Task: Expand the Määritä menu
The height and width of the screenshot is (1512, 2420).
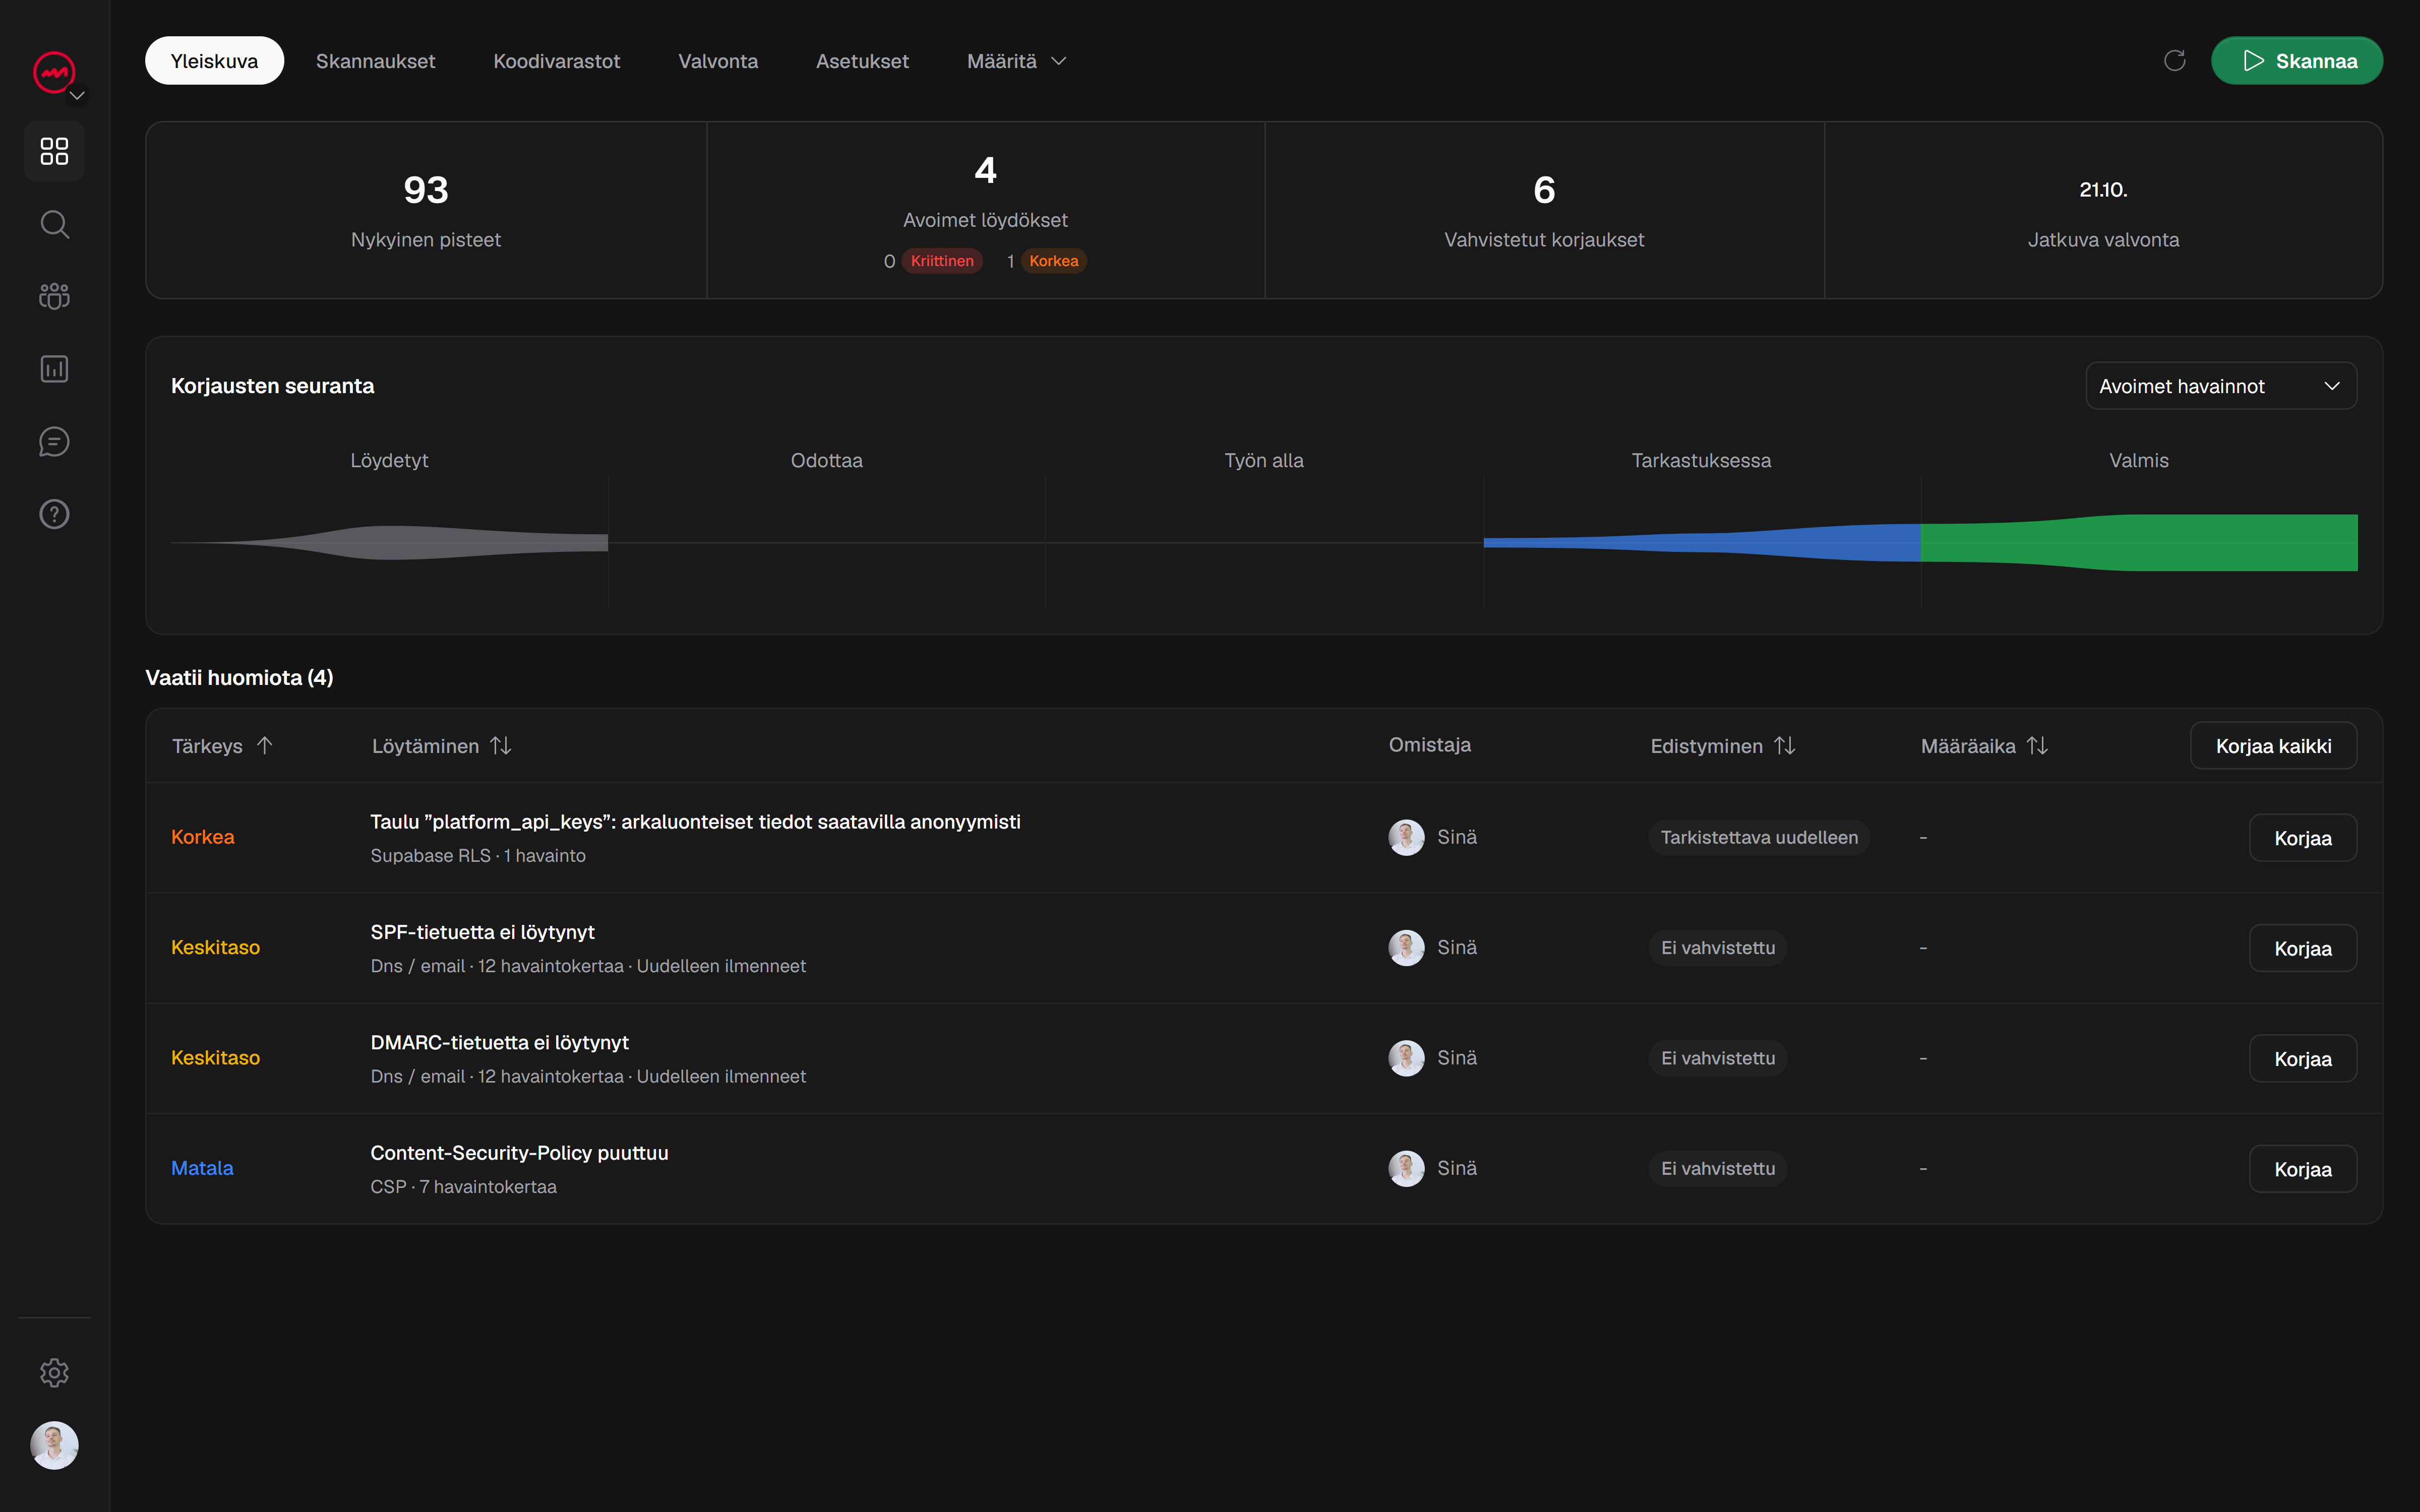Action: point(1016,61)
